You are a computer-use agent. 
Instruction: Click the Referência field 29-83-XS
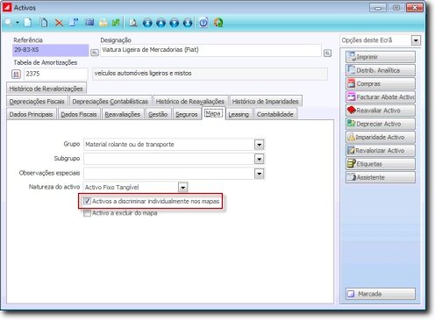pyautogui.click(x=50, y=50)
